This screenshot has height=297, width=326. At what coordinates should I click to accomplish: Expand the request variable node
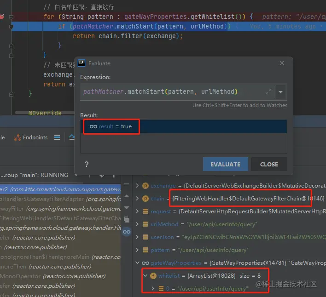point(137,211)
